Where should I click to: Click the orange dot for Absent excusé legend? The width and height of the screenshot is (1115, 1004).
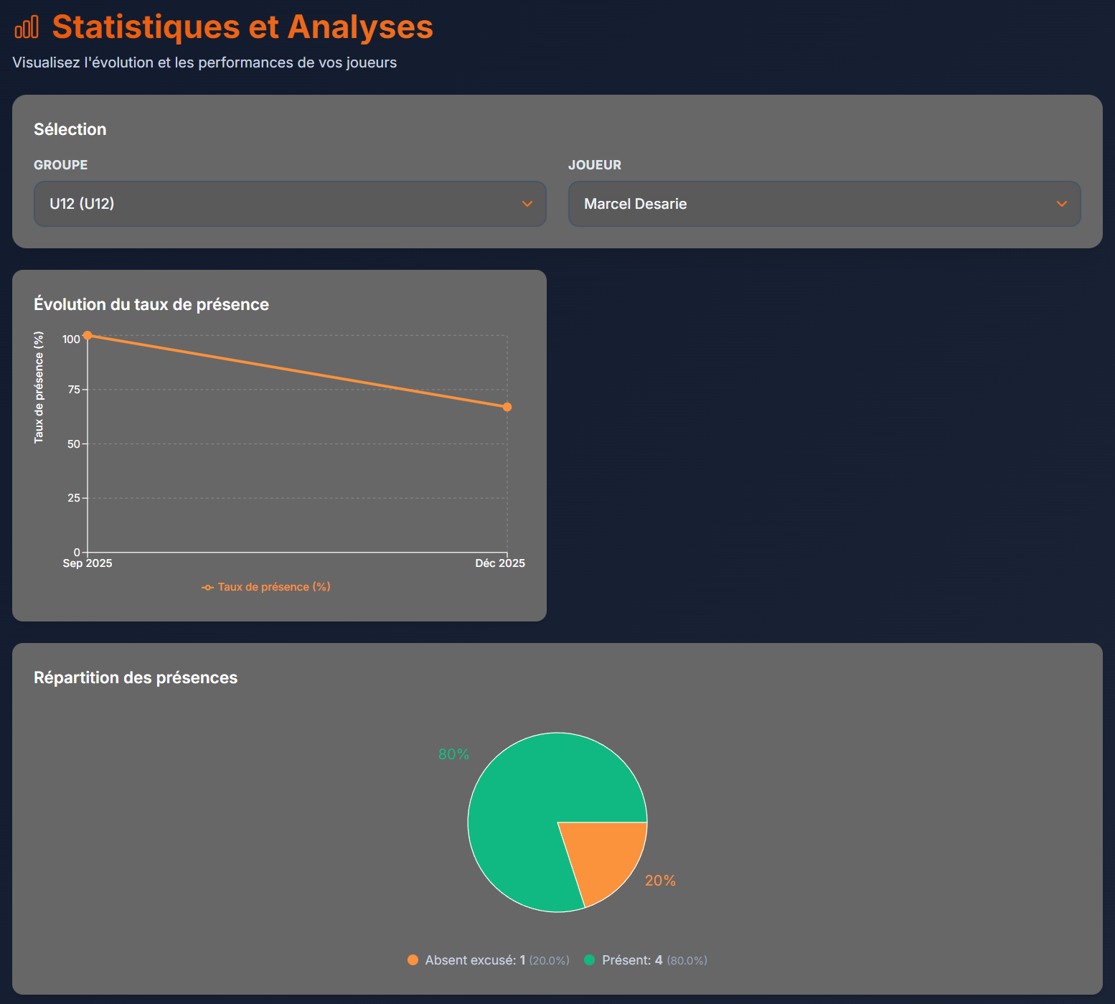413,960
